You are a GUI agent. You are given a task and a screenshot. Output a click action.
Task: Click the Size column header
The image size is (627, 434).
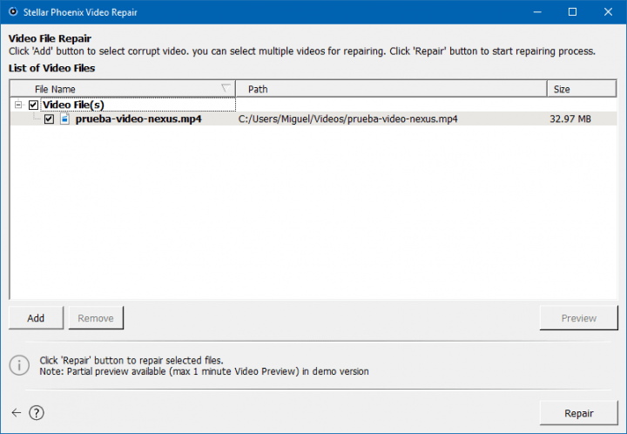click(x=582, y=89)
